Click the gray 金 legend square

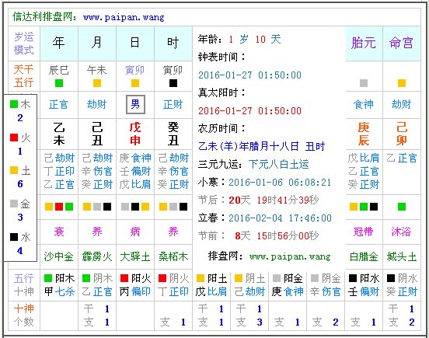coord(14,204)
